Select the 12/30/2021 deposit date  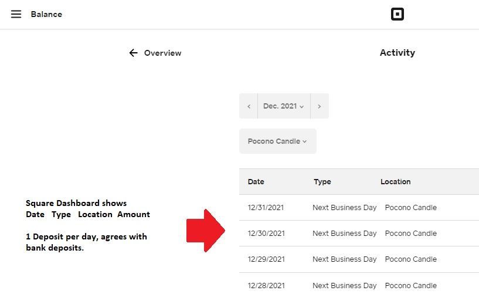(266, 234)
